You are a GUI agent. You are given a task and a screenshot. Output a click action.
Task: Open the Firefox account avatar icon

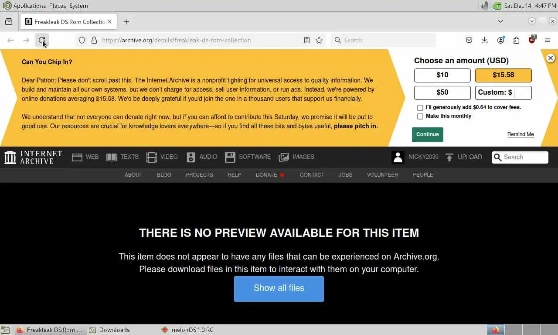pos(500,40)
